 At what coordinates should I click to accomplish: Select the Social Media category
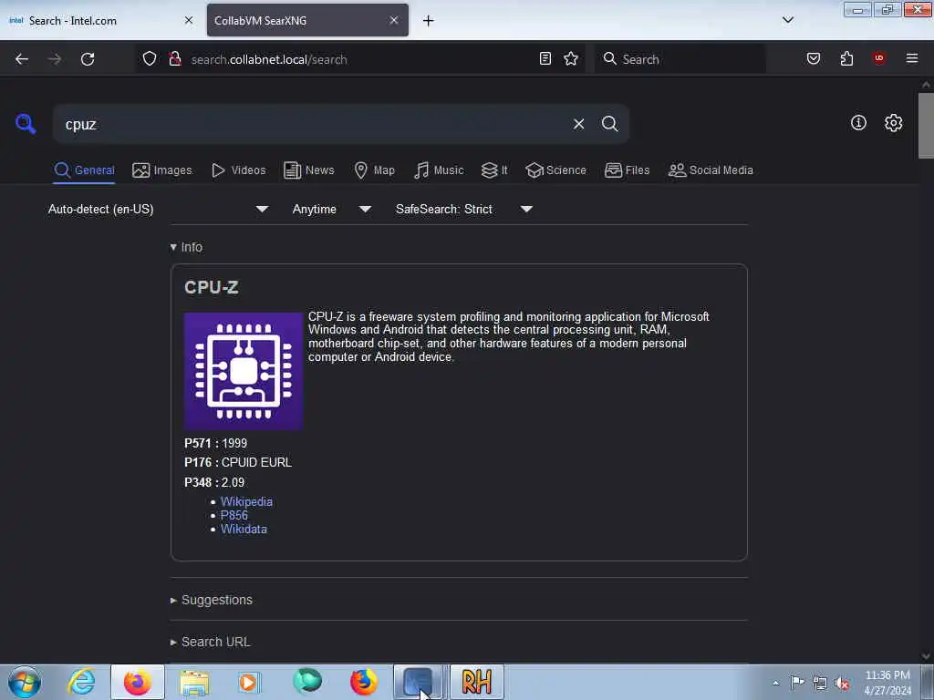click(x=711, y=170)
